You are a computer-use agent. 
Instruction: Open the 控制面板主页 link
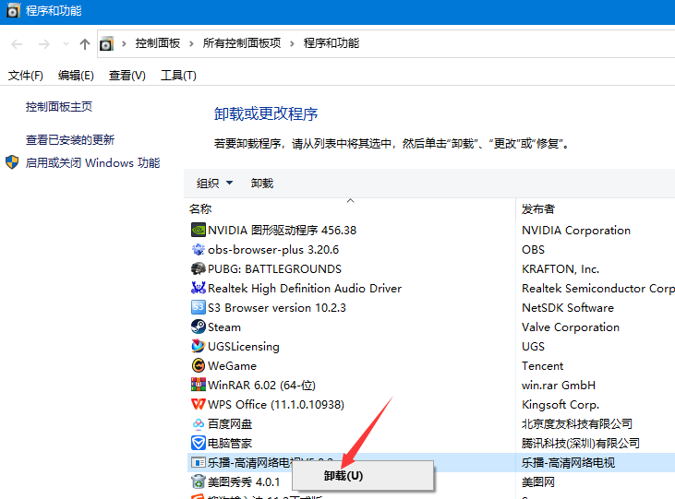pos(59,107)
